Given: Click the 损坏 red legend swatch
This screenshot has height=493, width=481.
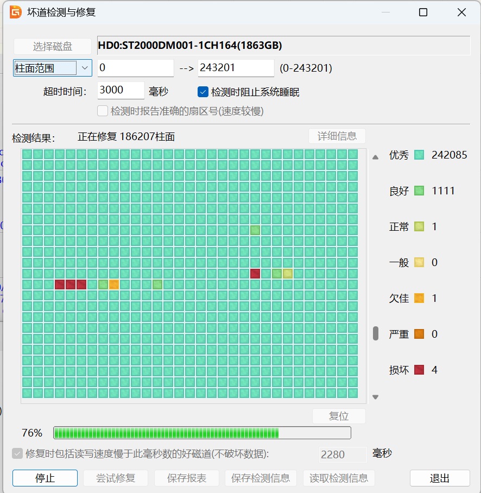Looking at the screenshot, I should (419, 370).
